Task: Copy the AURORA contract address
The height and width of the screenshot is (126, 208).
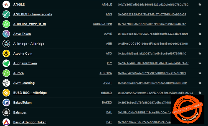Action: pos(200,73)
